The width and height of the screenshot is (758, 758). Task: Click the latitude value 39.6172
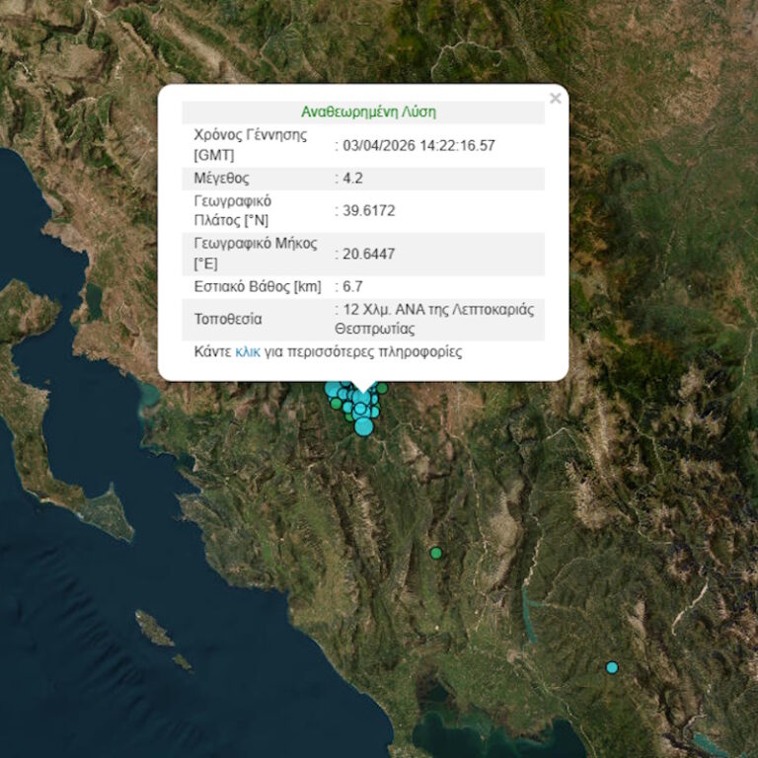[368, 210]
